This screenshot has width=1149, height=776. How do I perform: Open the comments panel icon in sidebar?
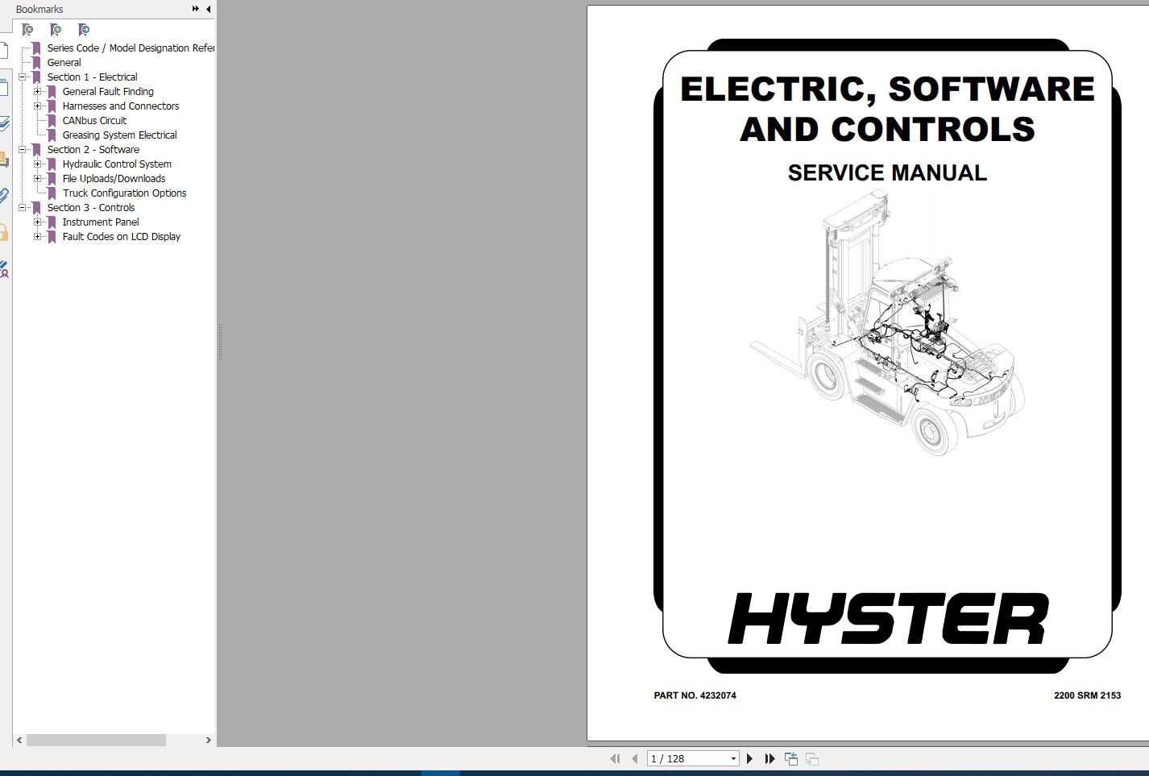[x=4, y=160]
